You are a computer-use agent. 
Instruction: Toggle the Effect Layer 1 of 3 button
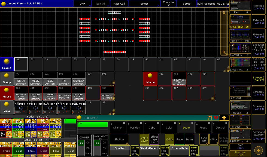coord(154,139)
